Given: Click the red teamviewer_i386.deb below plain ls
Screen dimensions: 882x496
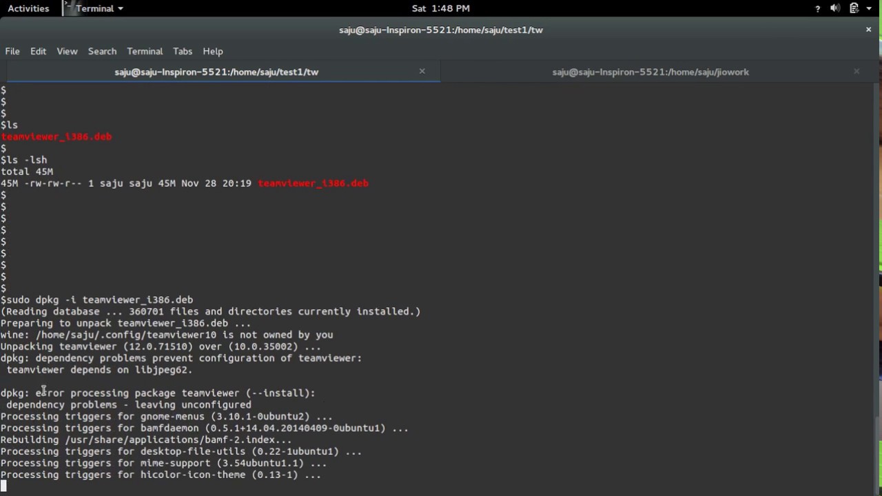Looking at the screenshot, I should coord(57,136).
